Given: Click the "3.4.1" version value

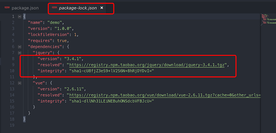Looking at the screenshot, I should pyautogui.click(x=73, y=59).
